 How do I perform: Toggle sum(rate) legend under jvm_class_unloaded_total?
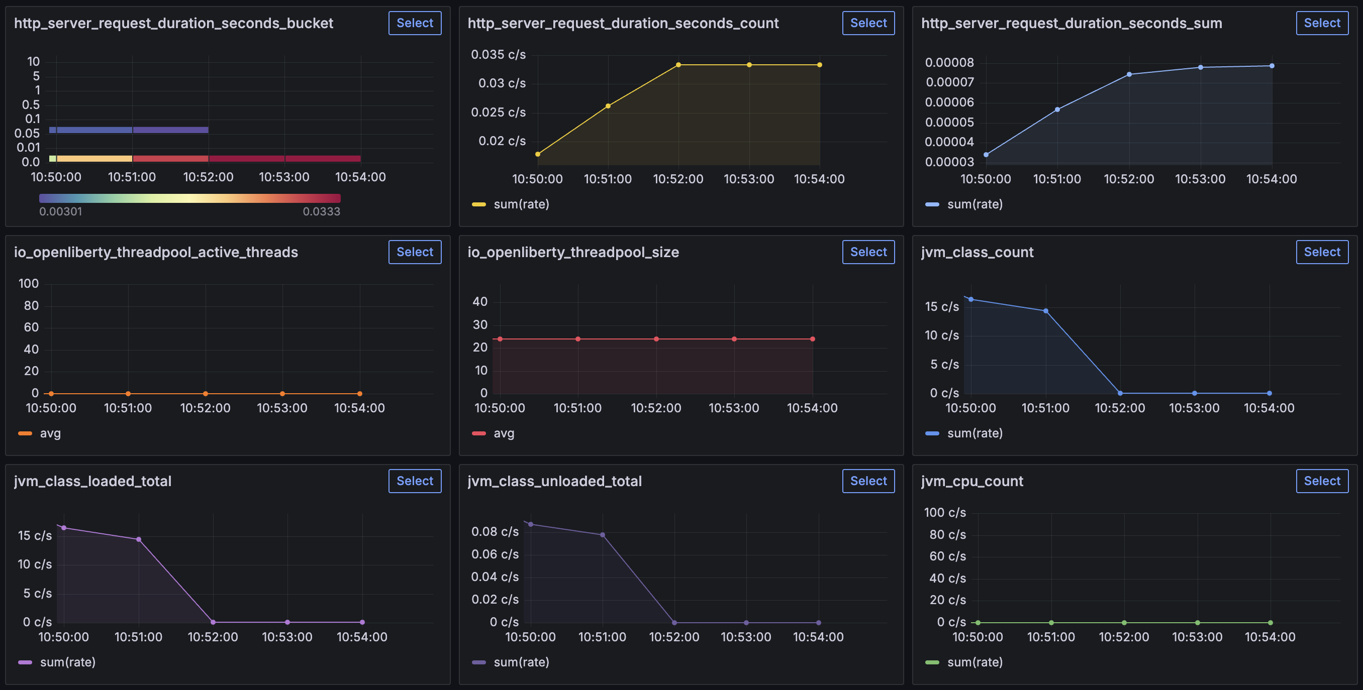tap(522, 662)
